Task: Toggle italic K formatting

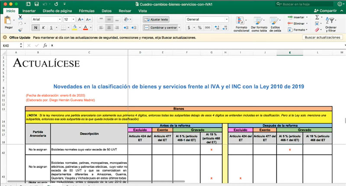Action: click(x=43, y=28)
